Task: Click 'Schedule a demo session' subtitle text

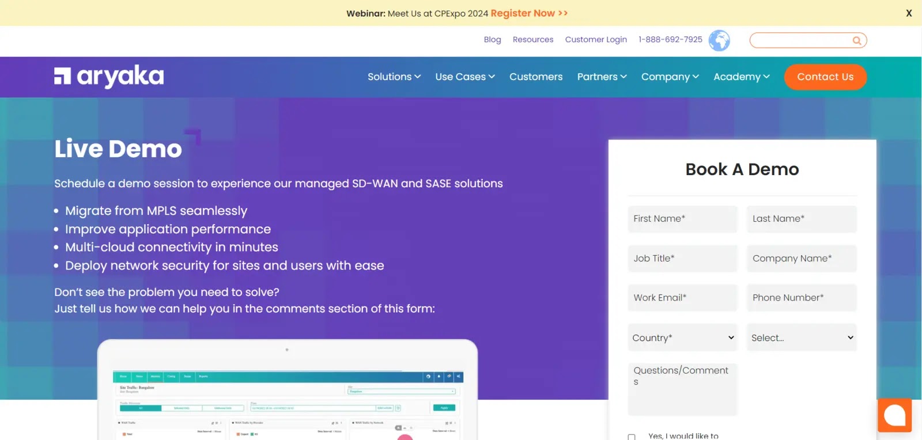Action: [278, 183]
